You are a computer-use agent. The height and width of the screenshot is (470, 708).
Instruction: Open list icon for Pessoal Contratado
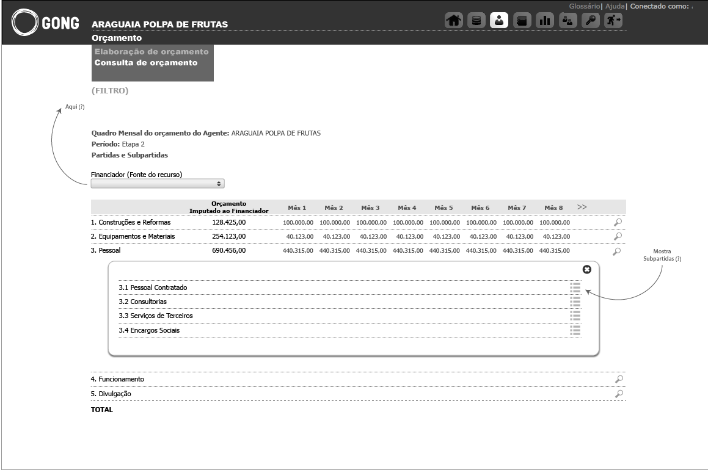tap(575, 287)
